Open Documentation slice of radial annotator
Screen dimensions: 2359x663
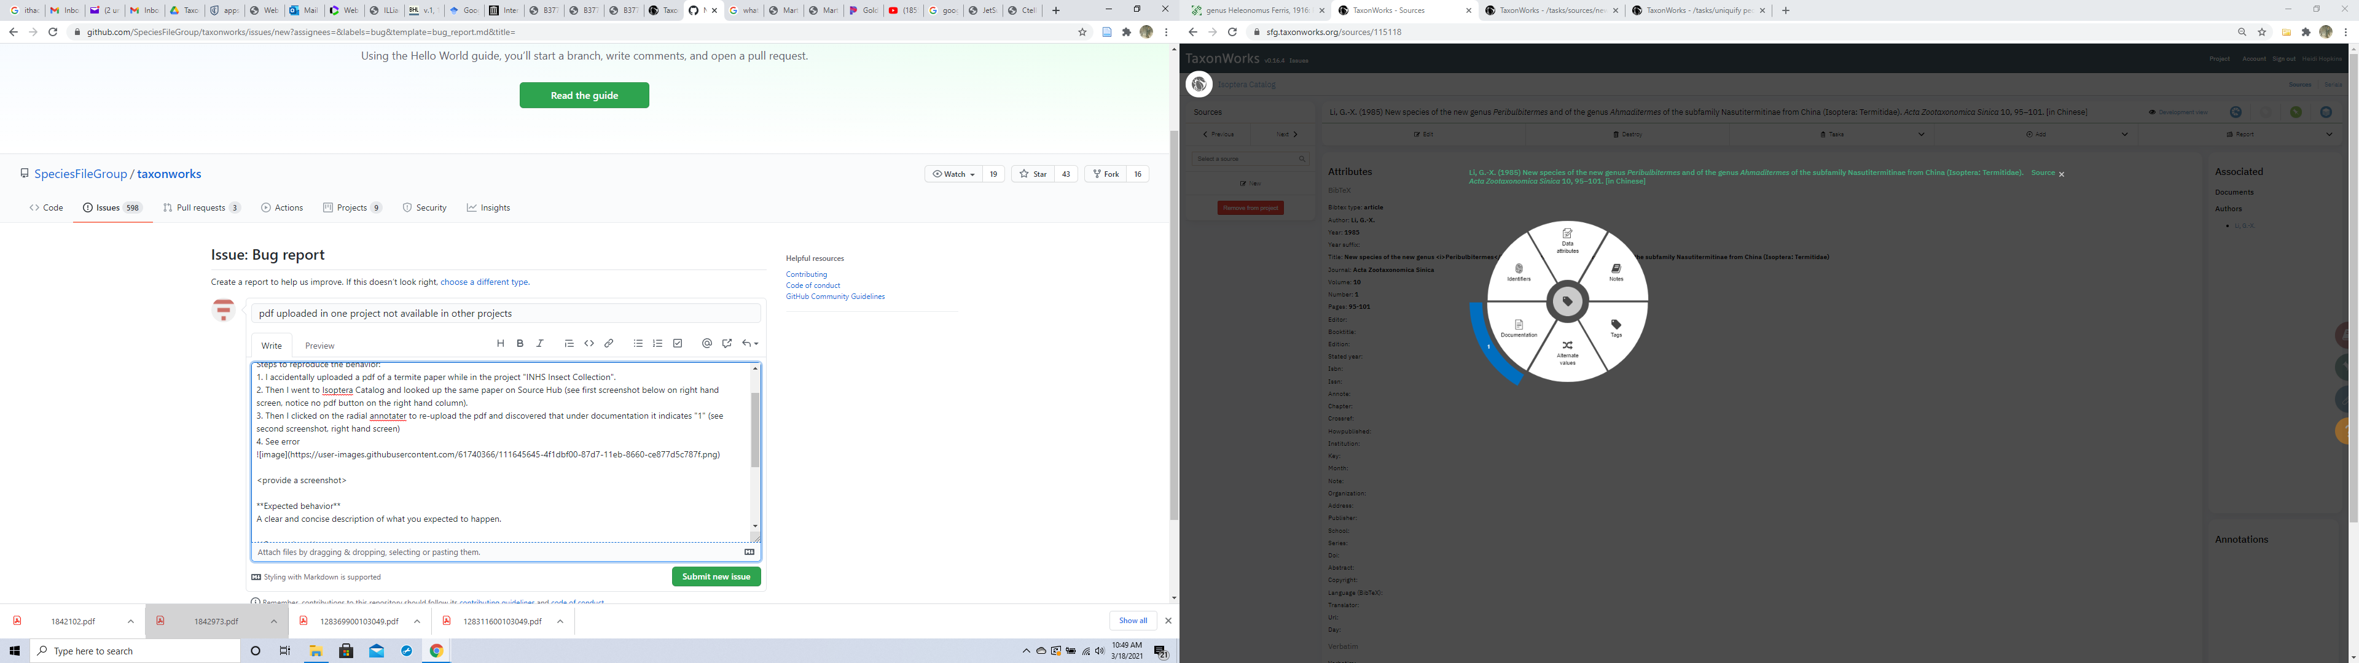[x=1519, y=329]
